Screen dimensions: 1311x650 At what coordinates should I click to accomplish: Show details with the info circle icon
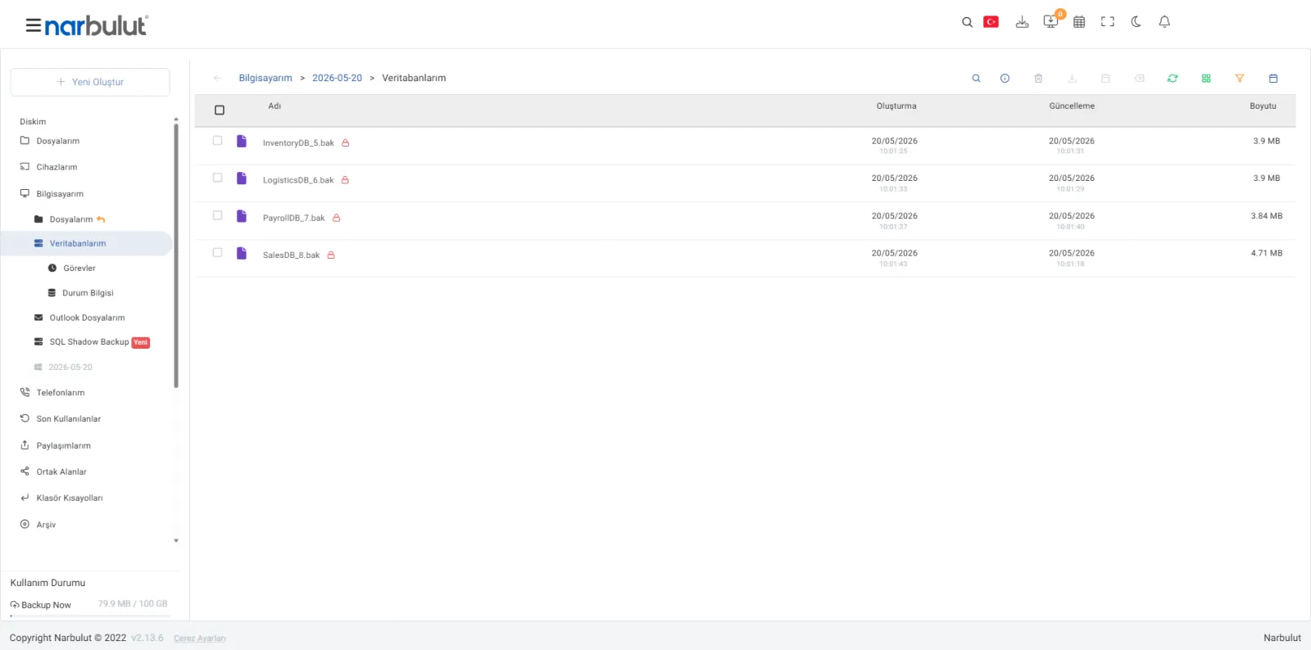(x=1005, y=79)
